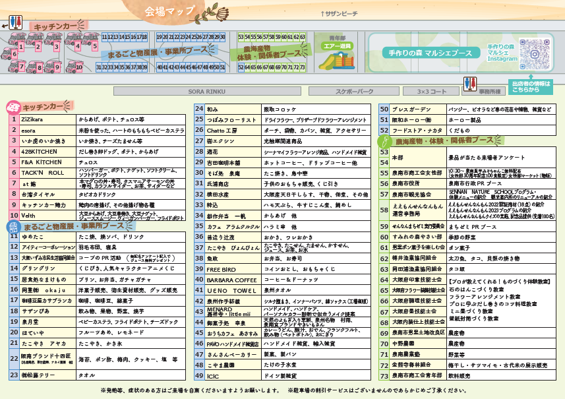Click the 手作りの森マルシェ Instagram text
Image resolution: width=565 pixels, height=399 pixels.
pyautogui.click(x=501, y=53)
